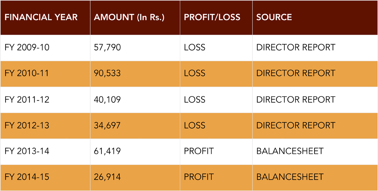
Task: Click the amount 40,109
Action: [x=107, y=99]
